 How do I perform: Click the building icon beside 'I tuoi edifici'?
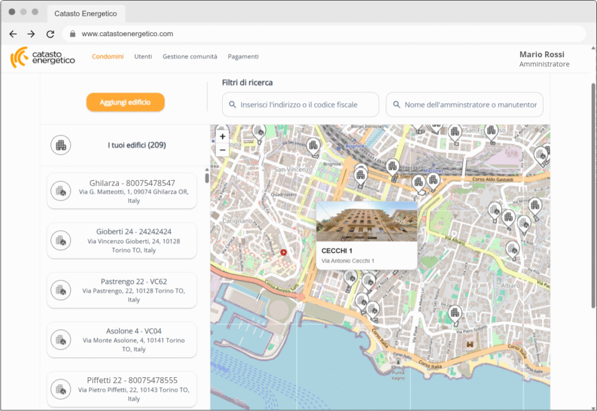61,145
